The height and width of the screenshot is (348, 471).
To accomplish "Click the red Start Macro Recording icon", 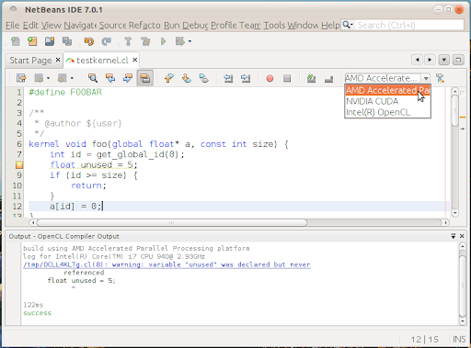I will [x=270, y=79].
